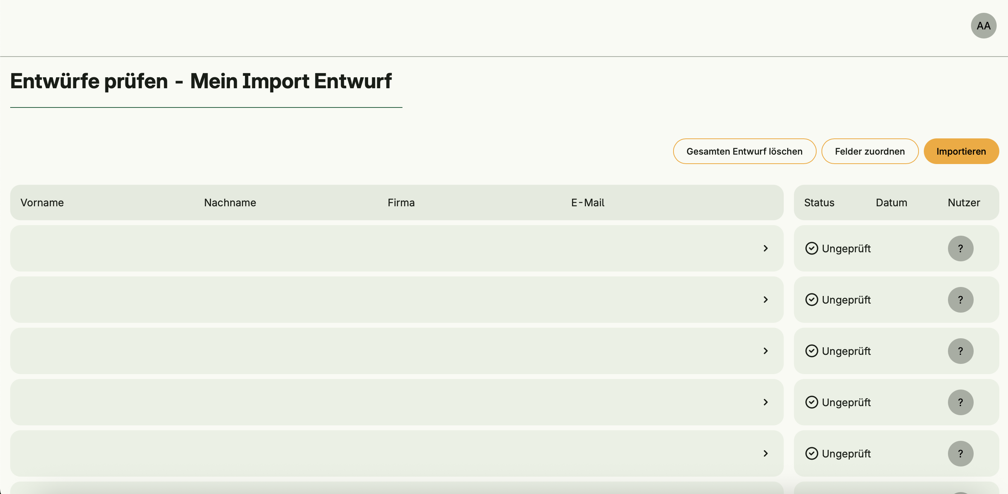Click the Importieren button

pyautogui.click(x=961, y=151)
